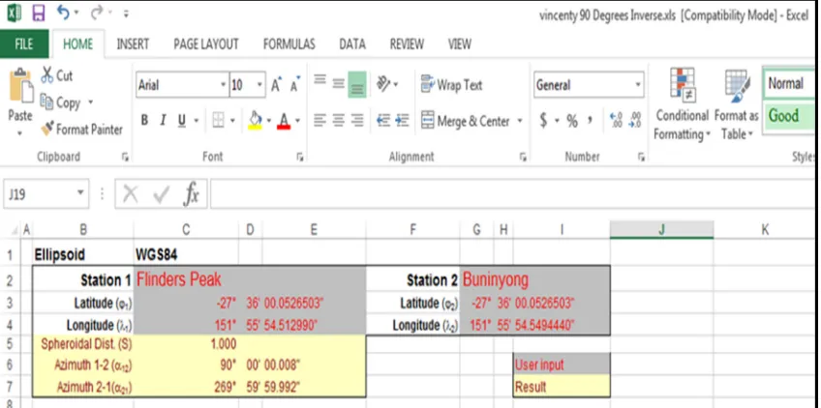Toggle Italic formatting
This screenshot has width=821, height=408.
163,121
